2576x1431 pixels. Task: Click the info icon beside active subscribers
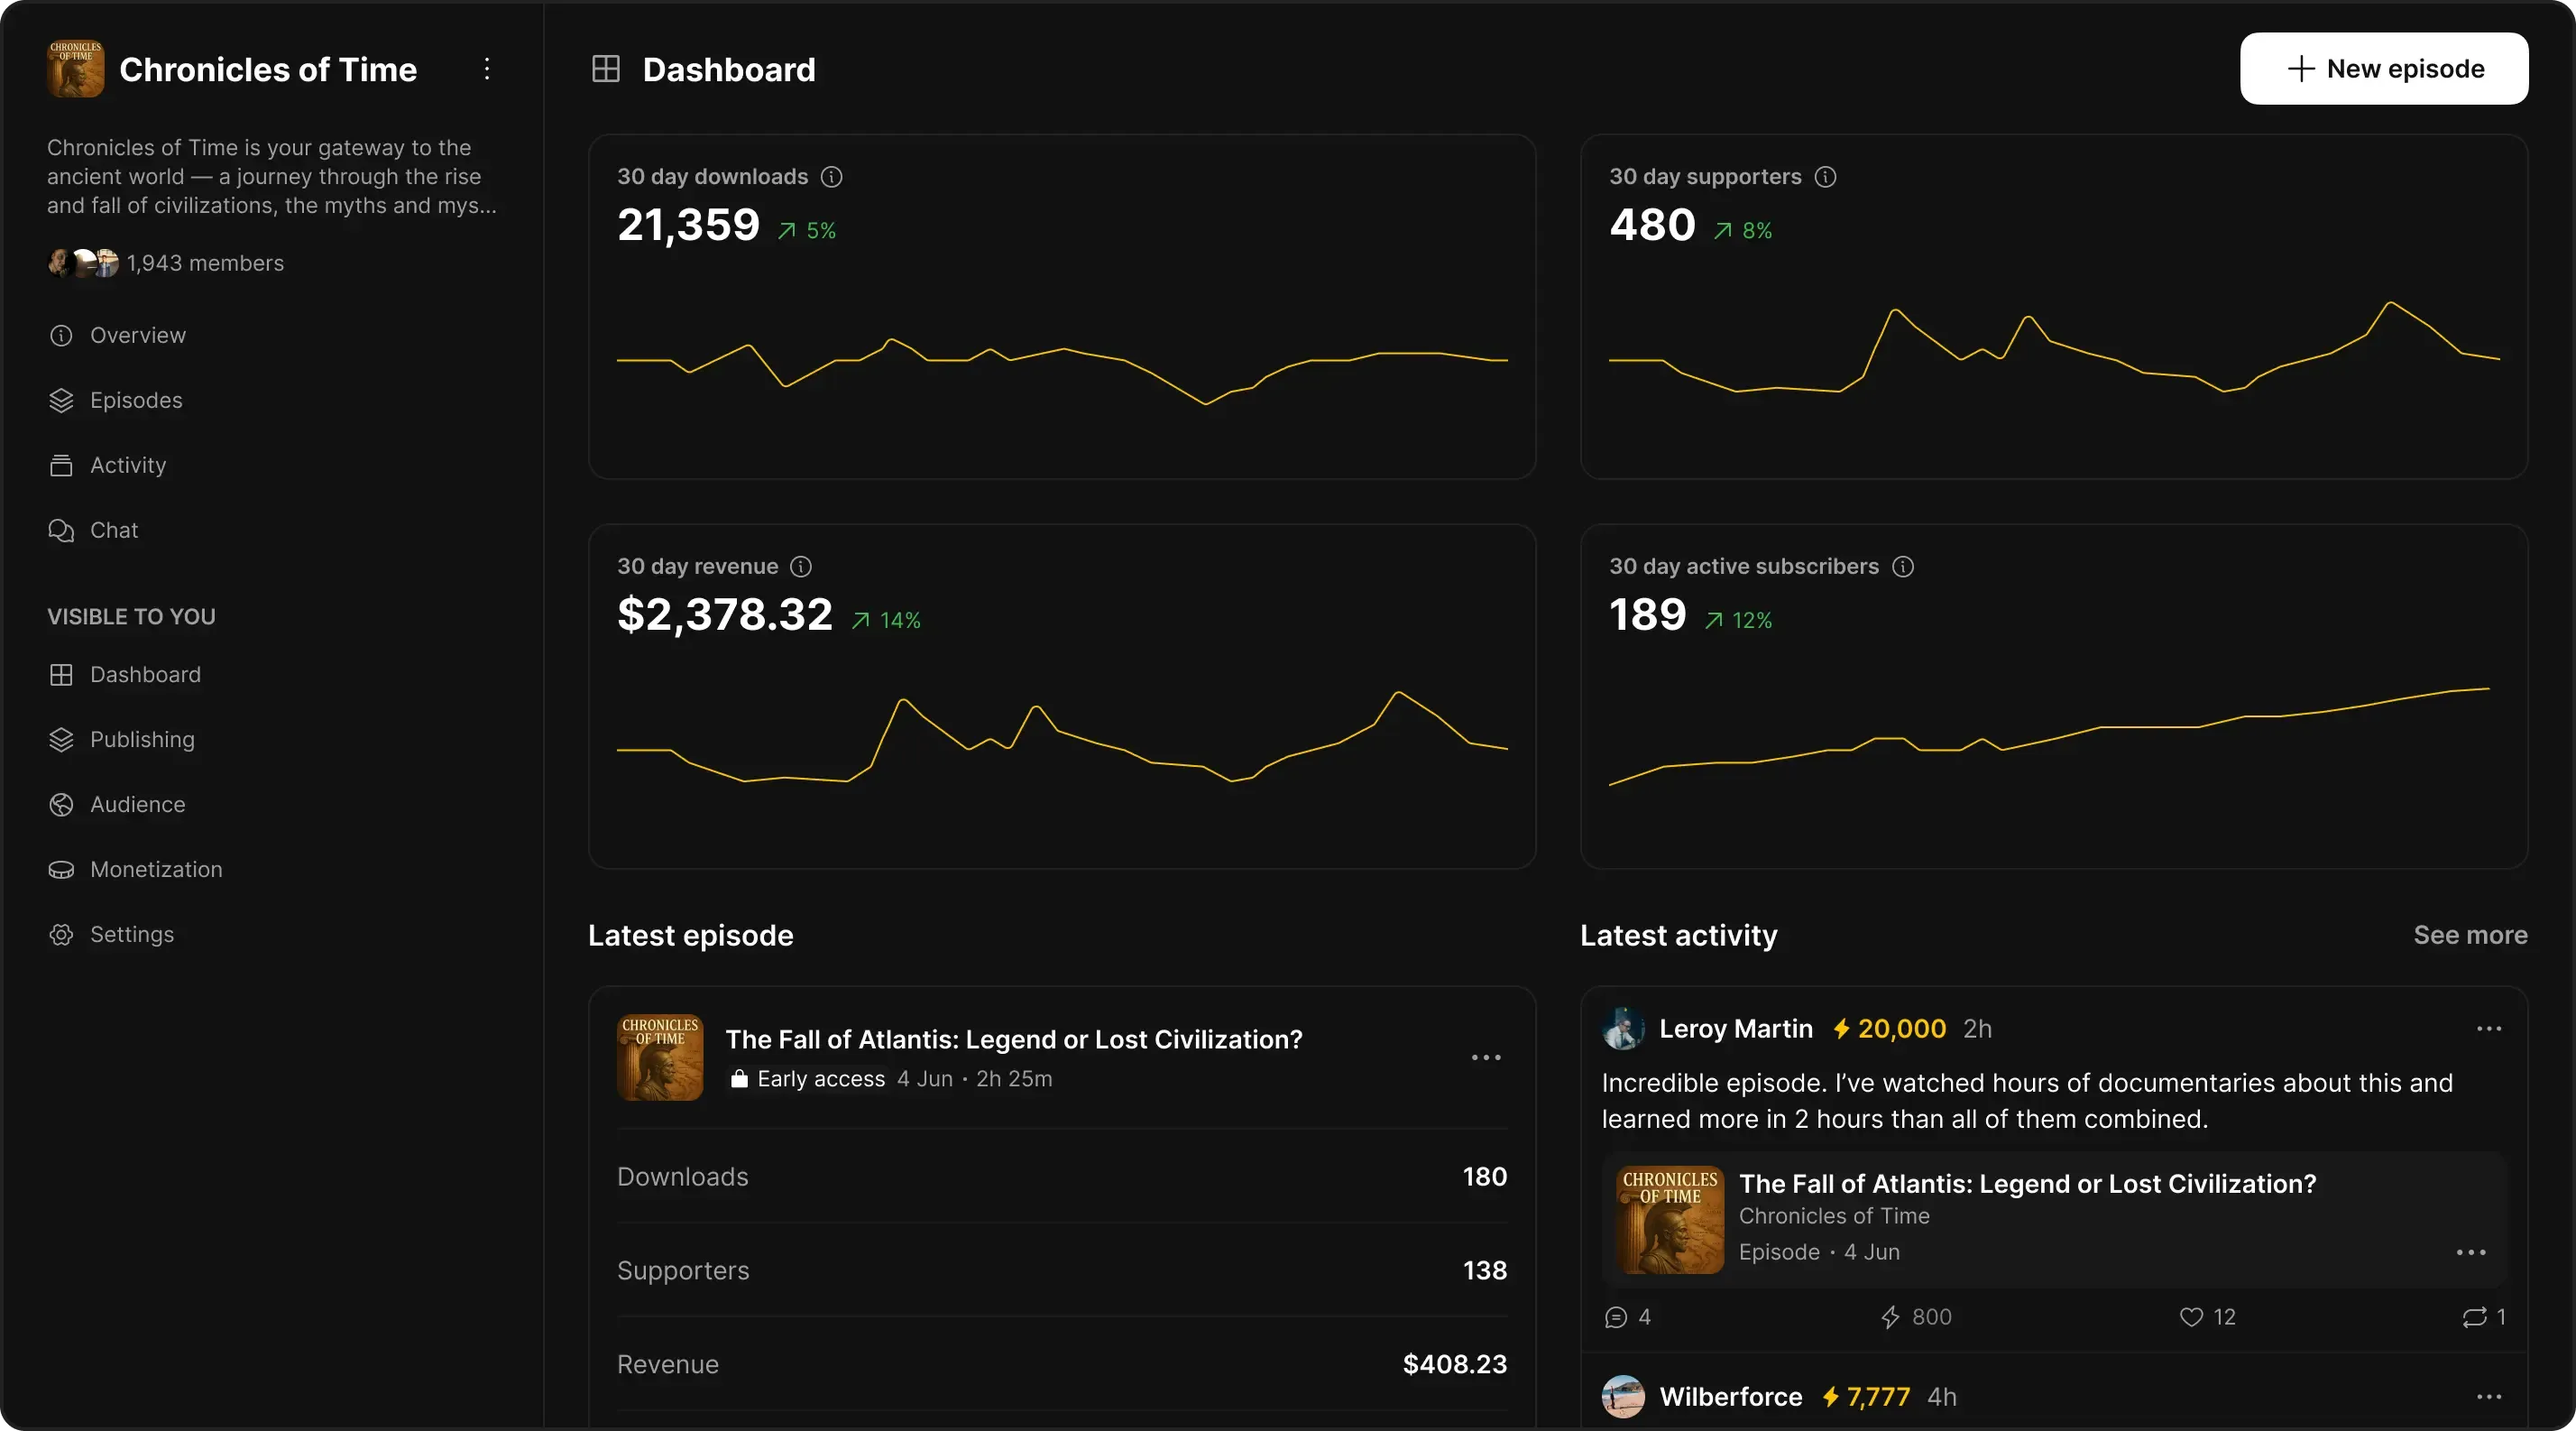tap(1903, 567)
